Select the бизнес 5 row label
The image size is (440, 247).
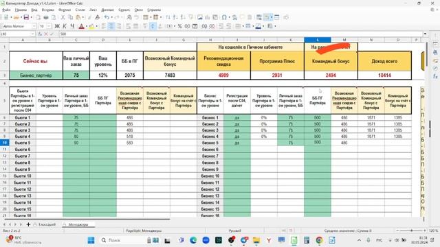tap(210, 143)
